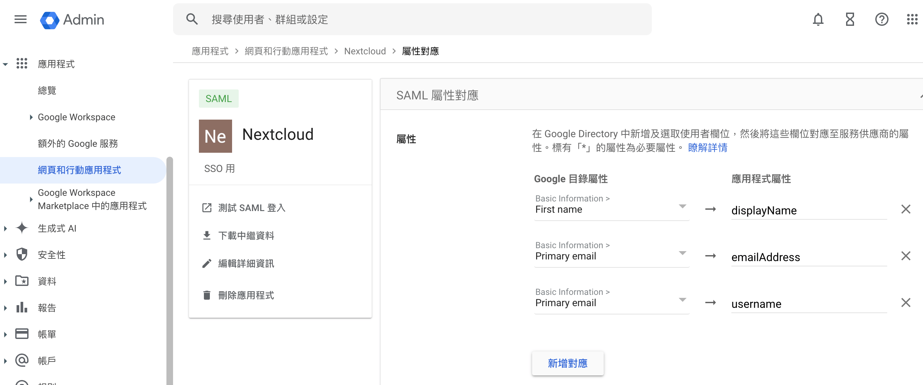Image resolution: width=923 pixels, height=385 pixels.
Task: Edit the displayName app attribute field
Action: (x=809, y=210)
